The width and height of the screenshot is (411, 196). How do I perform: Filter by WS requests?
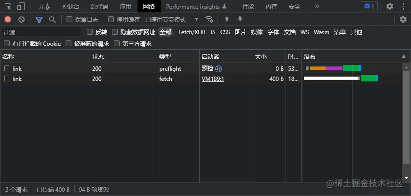304,32
